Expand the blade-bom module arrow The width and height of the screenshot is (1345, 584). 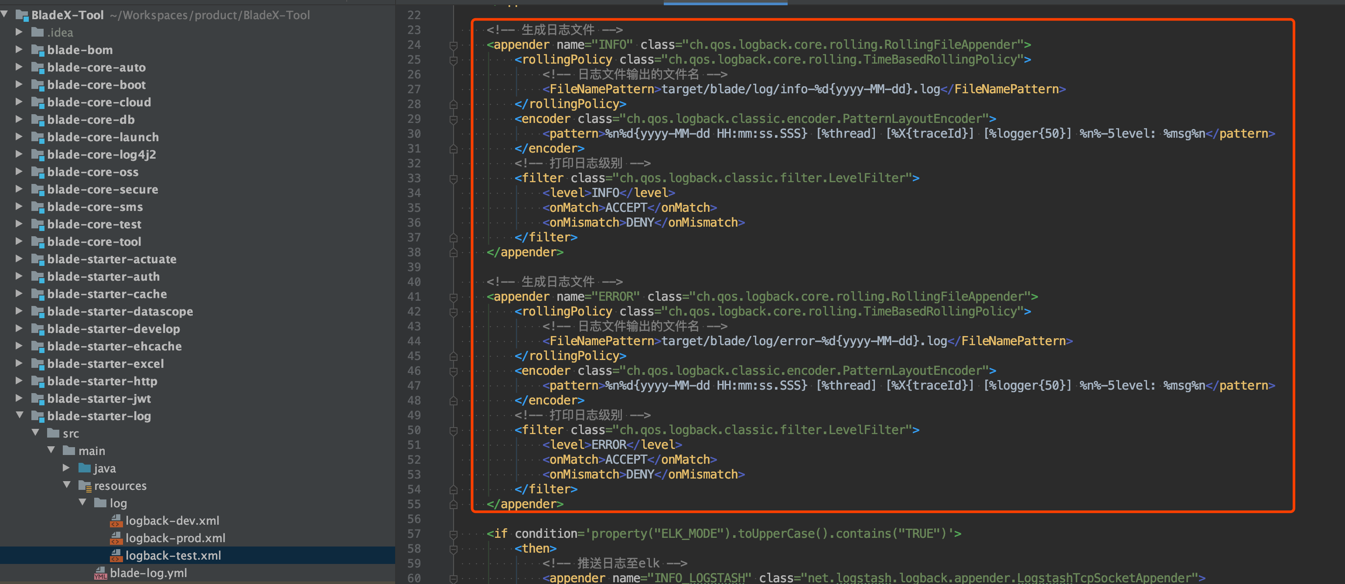pyautogui.click(x=19, y=50)
